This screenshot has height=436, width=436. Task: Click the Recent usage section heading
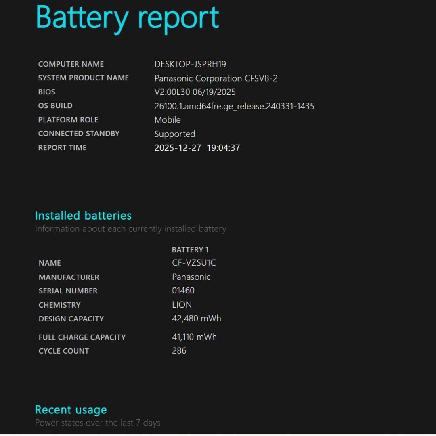(71, 410)
